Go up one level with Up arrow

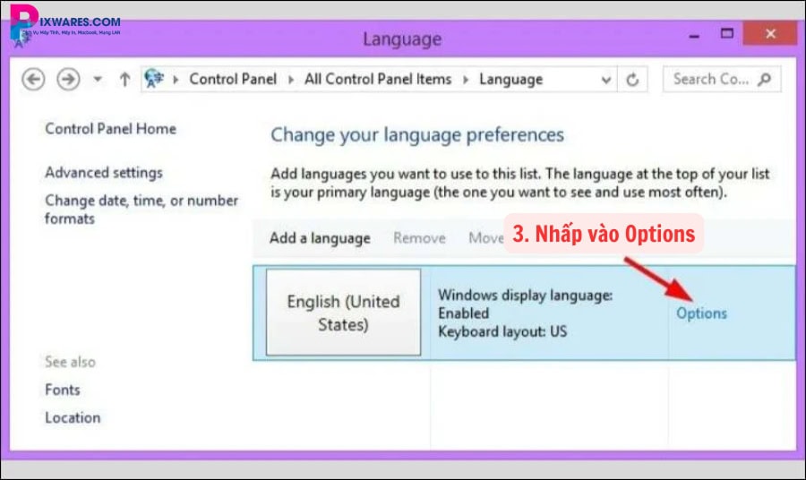click(124, 80)
